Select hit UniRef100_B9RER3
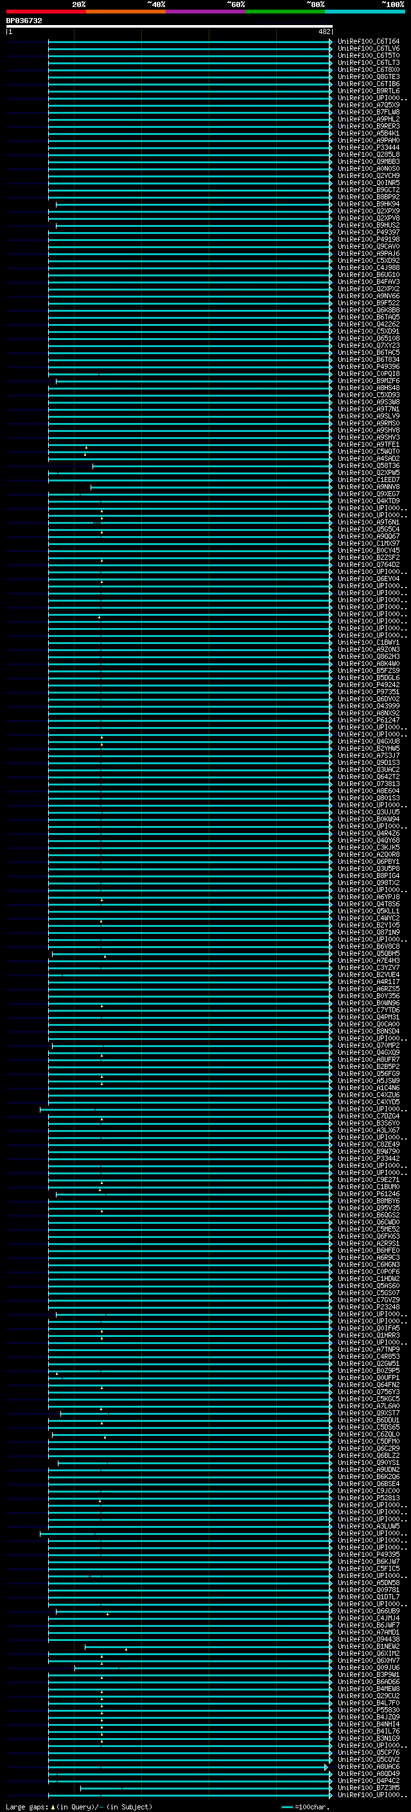The width and height of the screenshot is (411, 1812). pos(369,126)
